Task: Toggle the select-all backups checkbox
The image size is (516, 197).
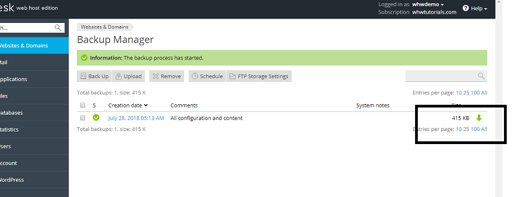Action: (82, 105)
